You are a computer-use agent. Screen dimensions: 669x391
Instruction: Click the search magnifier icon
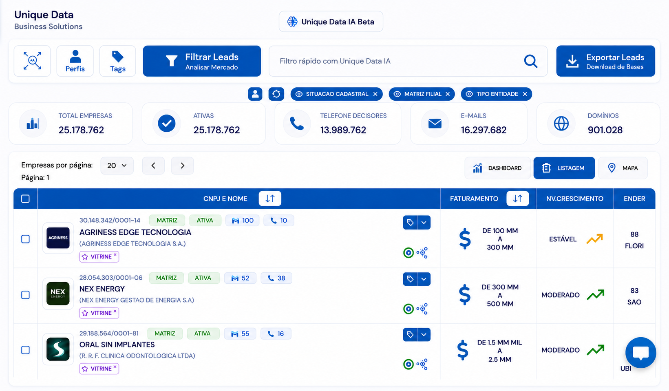(530, 61)
